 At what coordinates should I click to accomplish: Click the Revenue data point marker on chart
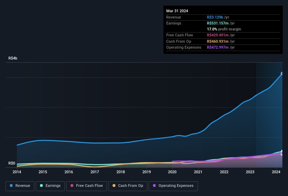(x=282, y=73)
